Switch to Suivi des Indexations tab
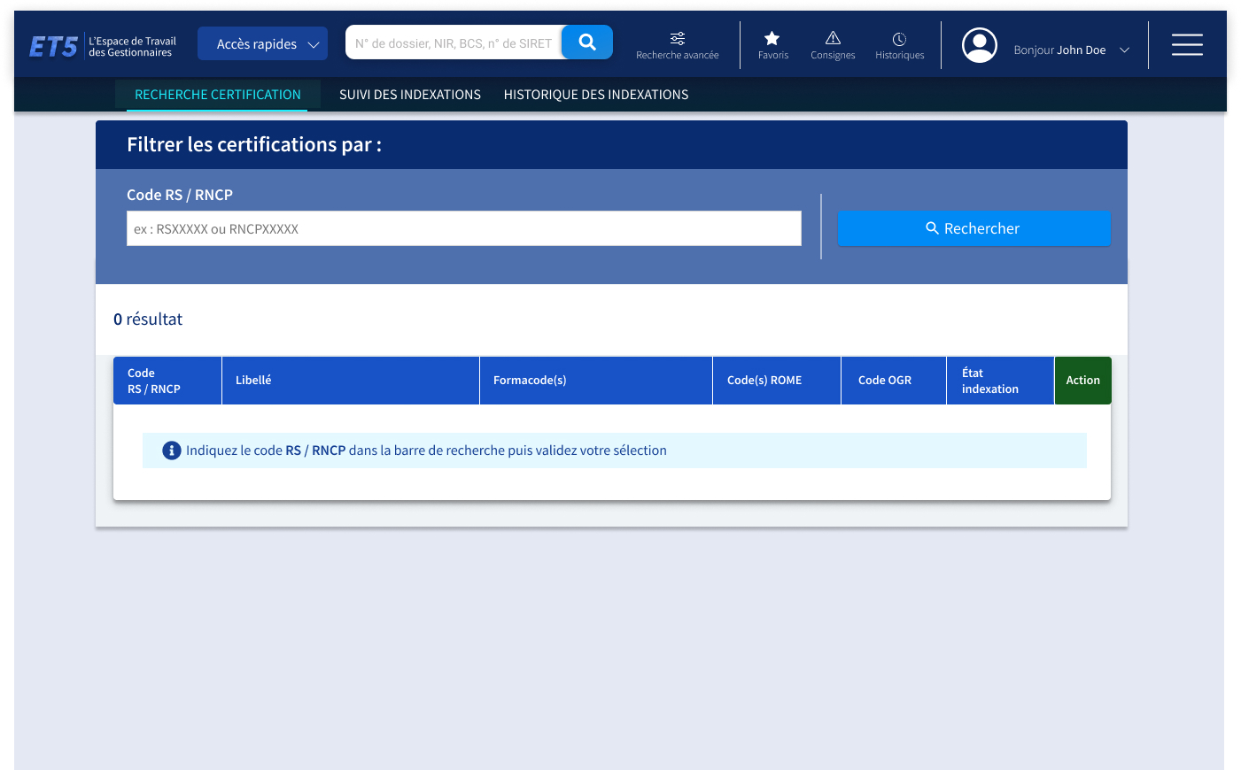1241x770 pixels. coord(409,95)
